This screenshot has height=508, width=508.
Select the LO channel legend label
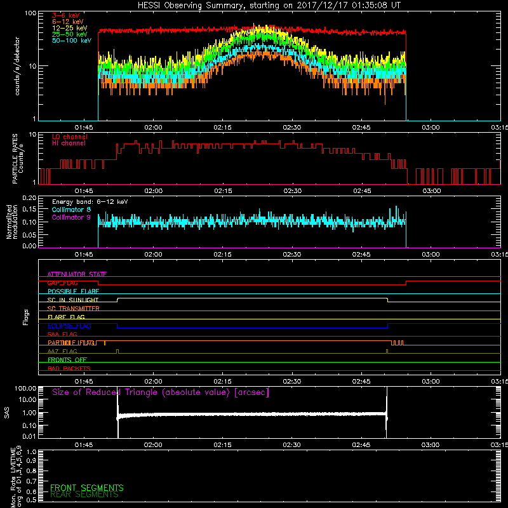point(70,137)
